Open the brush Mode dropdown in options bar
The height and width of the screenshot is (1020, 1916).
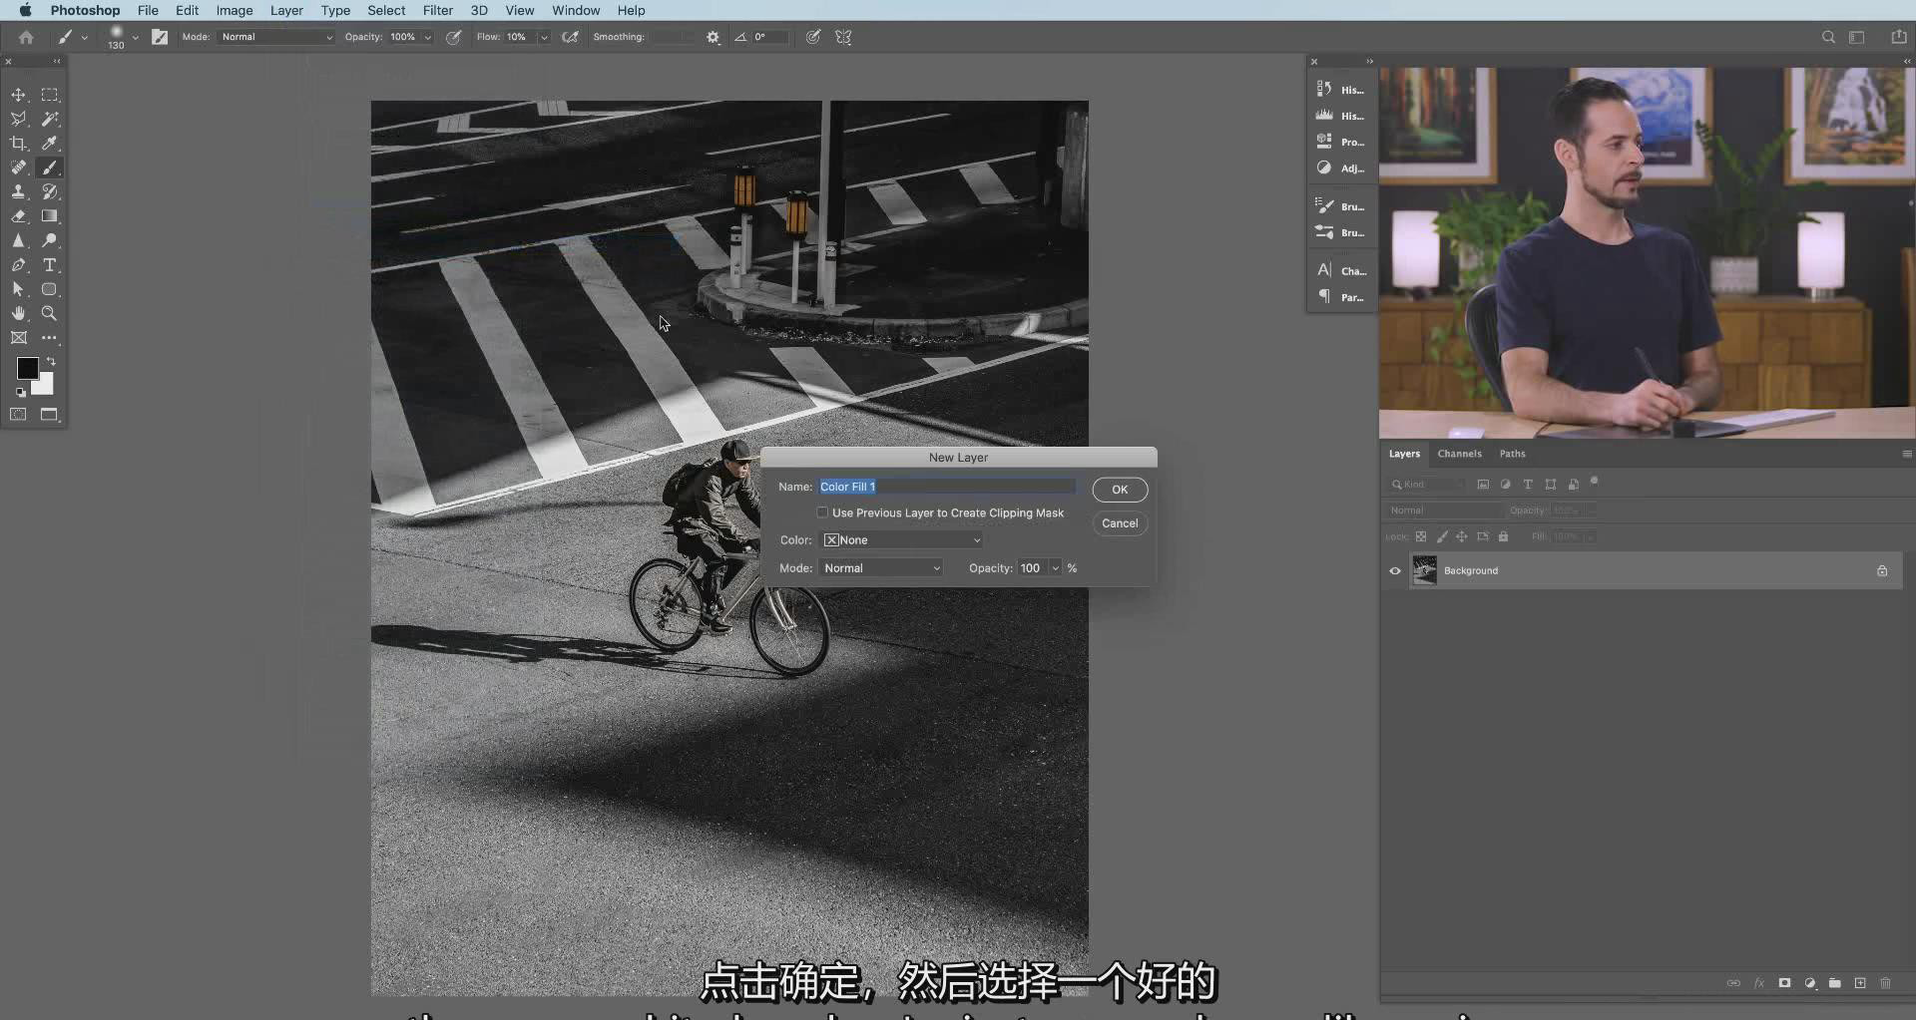point(276,37)
